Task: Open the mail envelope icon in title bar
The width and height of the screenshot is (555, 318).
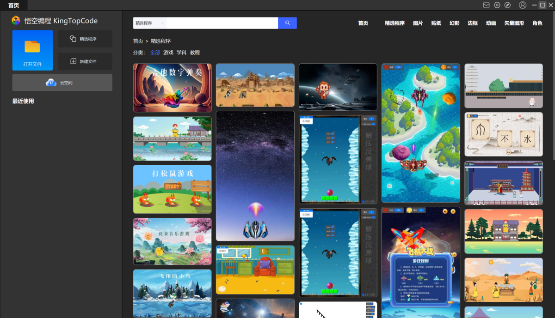Action: [x=486, y=5]
